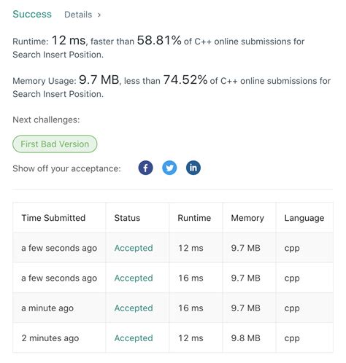Click the Language column header
The width and height of the screenshot is (346, 363).
(x=304, y=218)
